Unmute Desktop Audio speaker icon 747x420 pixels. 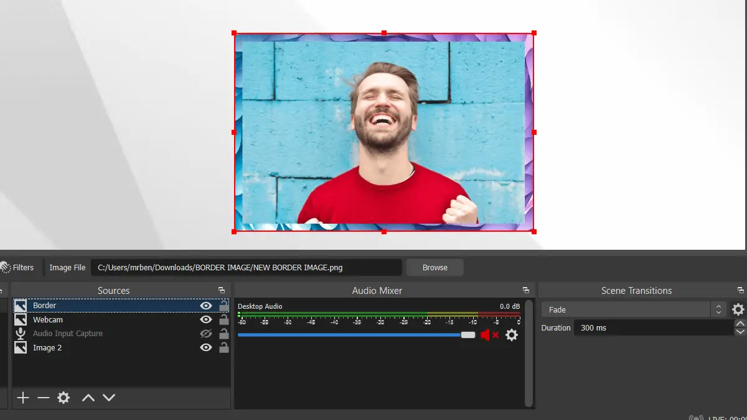(487, 334)
